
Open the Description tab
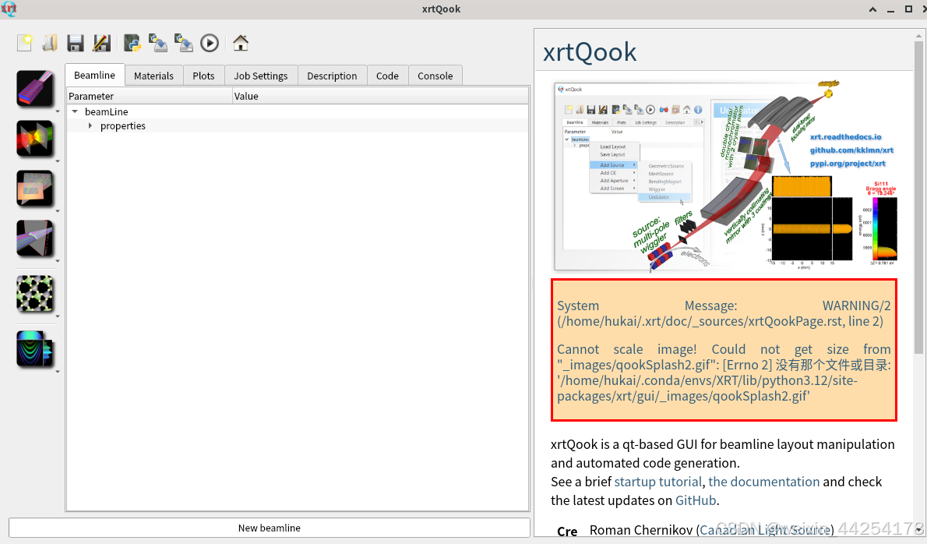click(333, 76)
